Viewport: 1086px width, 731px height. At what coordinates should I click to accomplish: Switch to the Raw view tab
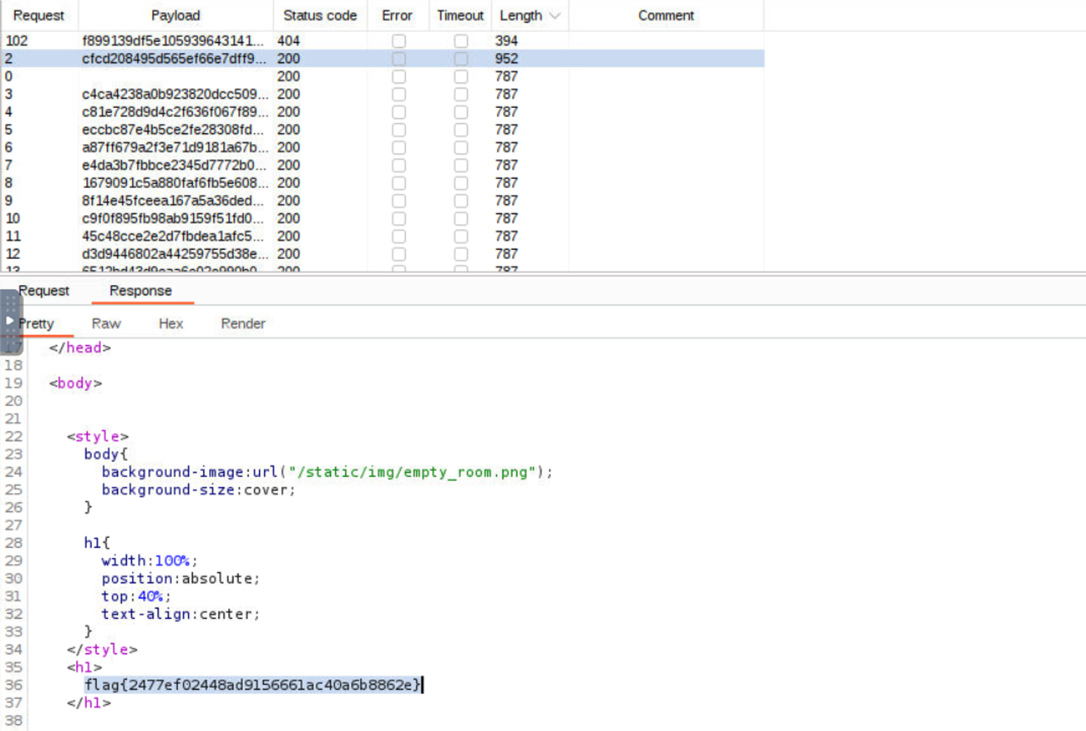coord(106,324)
